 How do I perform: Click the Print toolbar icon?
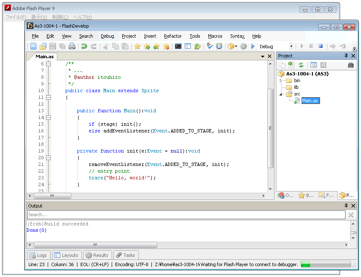(x=72, y=47)
